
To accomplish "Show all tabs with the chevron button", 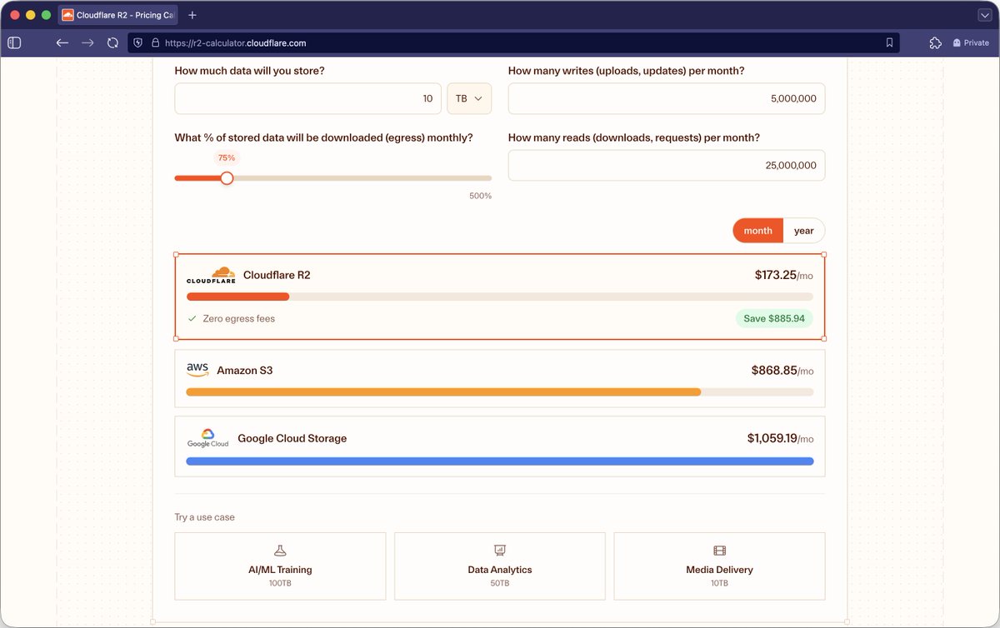I will click(x=983, y=15).
